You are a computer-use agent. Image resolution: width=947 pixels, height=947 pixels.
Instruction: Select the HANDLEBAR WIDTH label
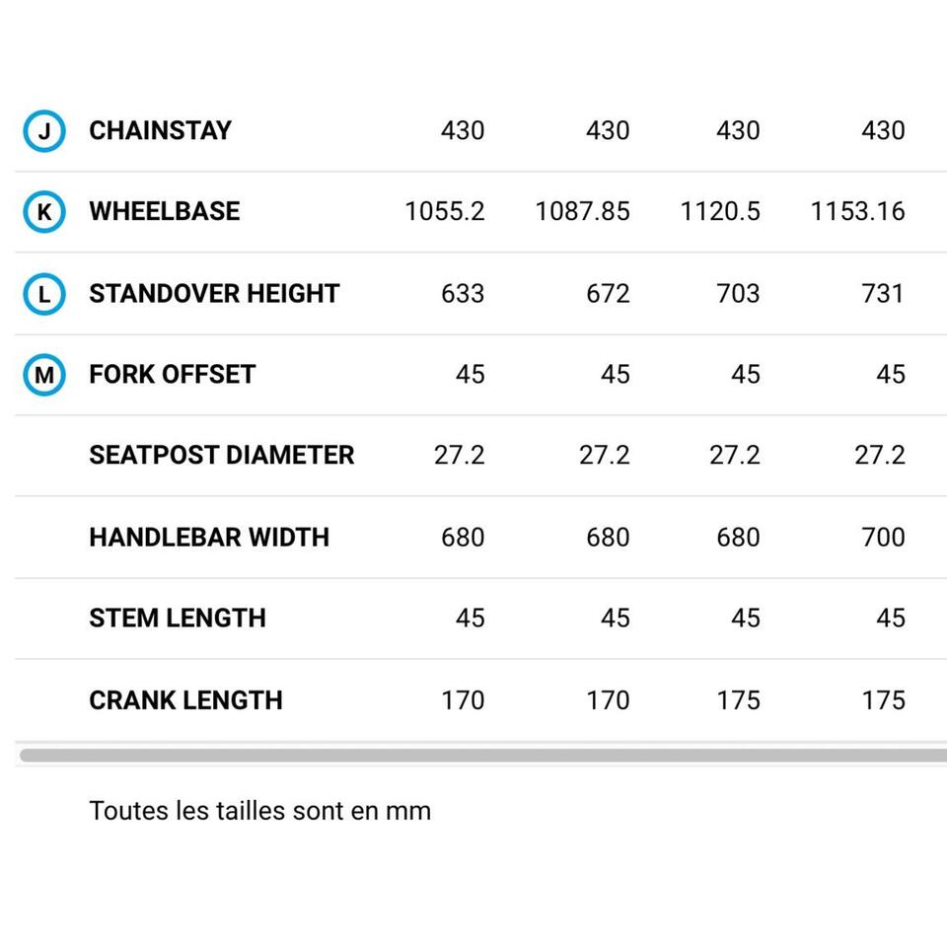pos(209,538)
